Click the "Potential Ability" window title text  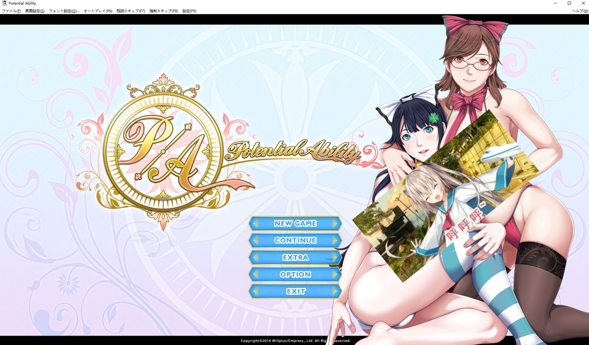click(x=22, y=3)
